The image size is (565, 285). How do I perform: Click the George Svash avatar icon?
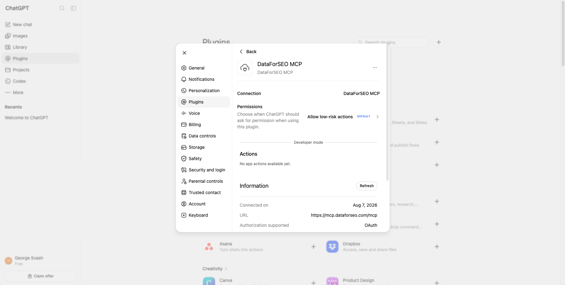[8, 260]
